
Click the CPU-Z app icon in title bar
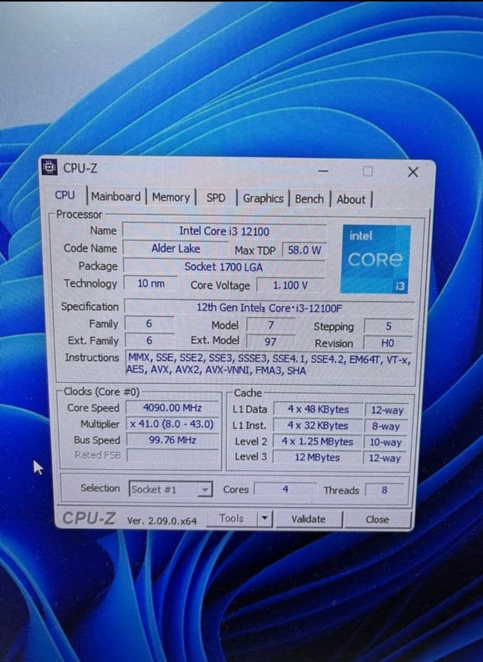click(x=50, y=167)
